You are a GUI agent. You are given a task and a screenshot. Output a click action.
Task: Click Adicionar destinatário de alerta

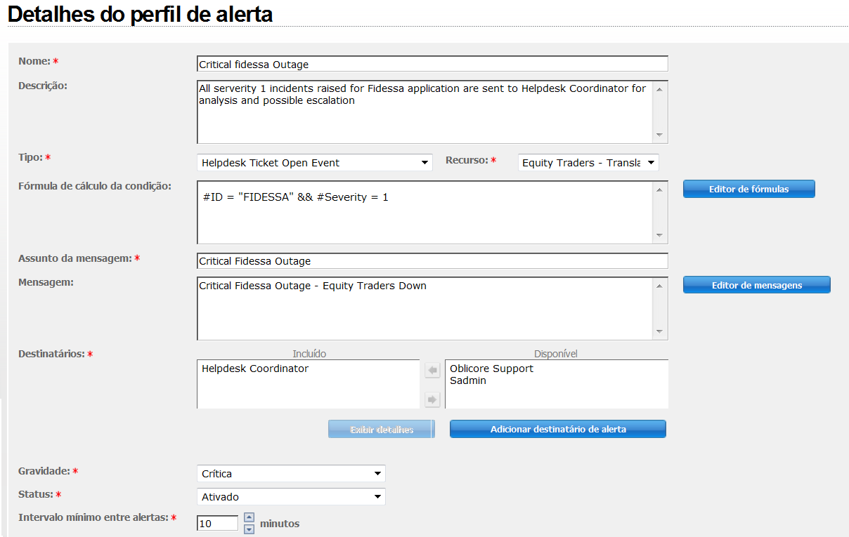557,429
